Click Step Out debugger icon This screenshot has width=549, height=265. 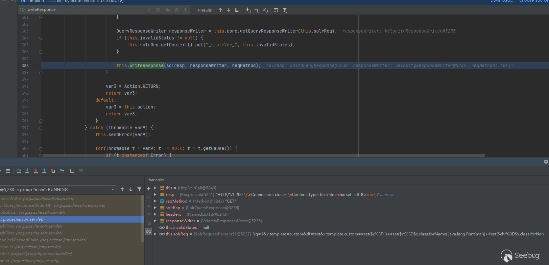point(44,171)
